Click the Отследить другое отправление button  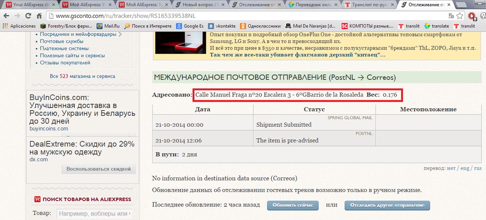(x=387, y=205)
